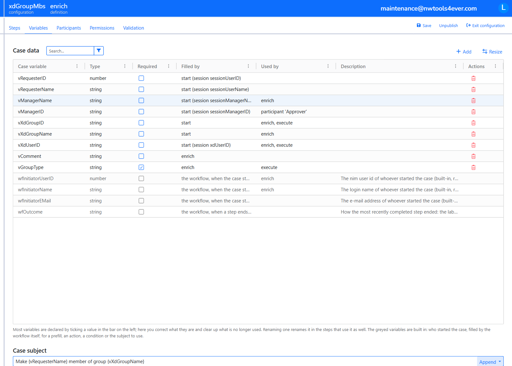The image size is (512, 366).
Task: Click the Unpublish link
Action: [449, 25]
